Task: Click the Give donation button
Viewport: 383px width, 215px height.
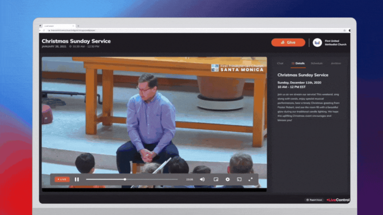Action: click(x=288, y=42)
